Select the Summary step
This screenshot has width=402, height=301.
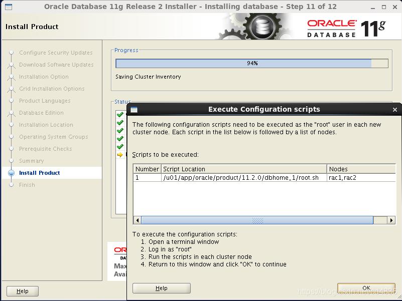(x=32, y=161)
